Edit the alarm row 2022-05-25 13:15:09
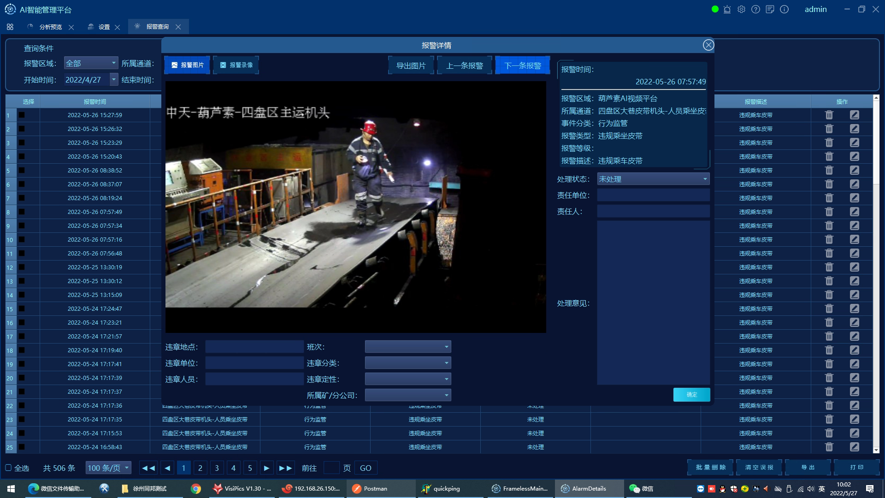This screenshot has height=498, width=885. click(855, 295)
